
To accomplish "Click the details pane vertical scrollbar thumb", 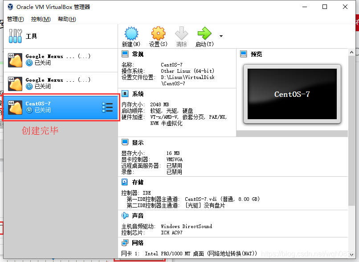I will click(x=351, y=131).
